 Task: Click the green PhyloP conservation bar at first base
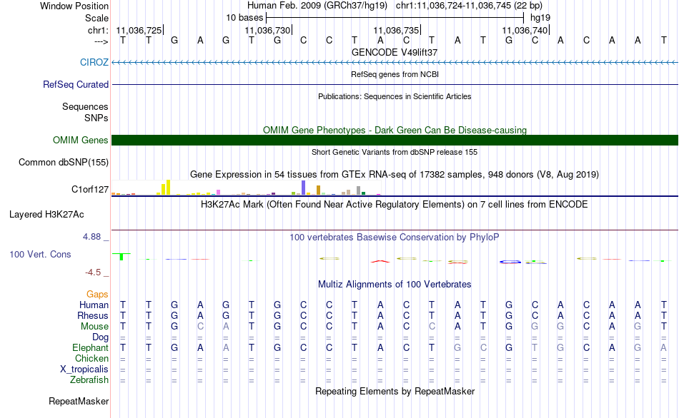pos(122,256)
